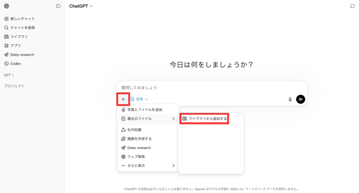Image resolution: width=359 pixels, height=193 pixels.
Task: Select 写真とファイルを追加 in the menu
Action: coord(148,110)
